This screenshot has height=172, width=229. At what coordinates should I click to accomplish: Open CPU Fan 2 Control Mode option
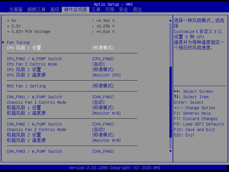coord(98,64)
